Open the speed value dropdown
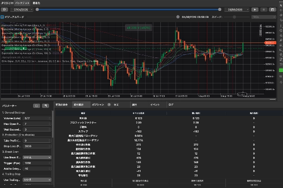Viewport: 283px width, 188px height. (x=264, y=17)
